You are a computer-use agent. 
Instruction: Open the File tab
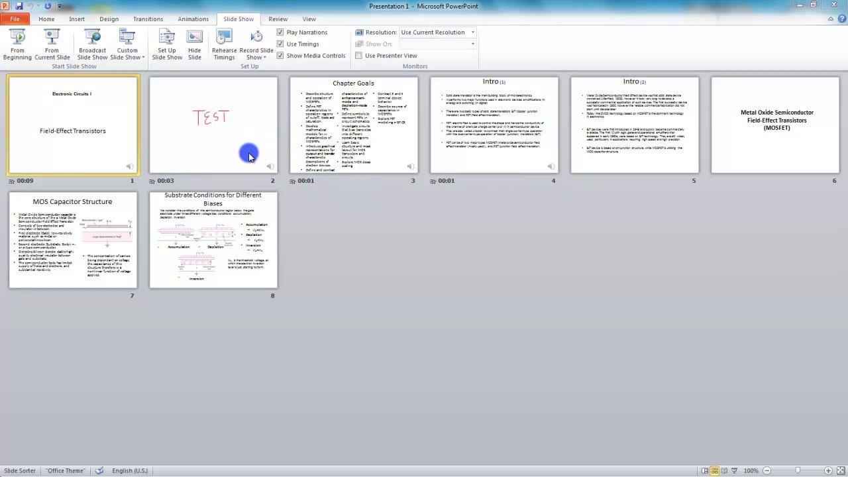(15, 19)
